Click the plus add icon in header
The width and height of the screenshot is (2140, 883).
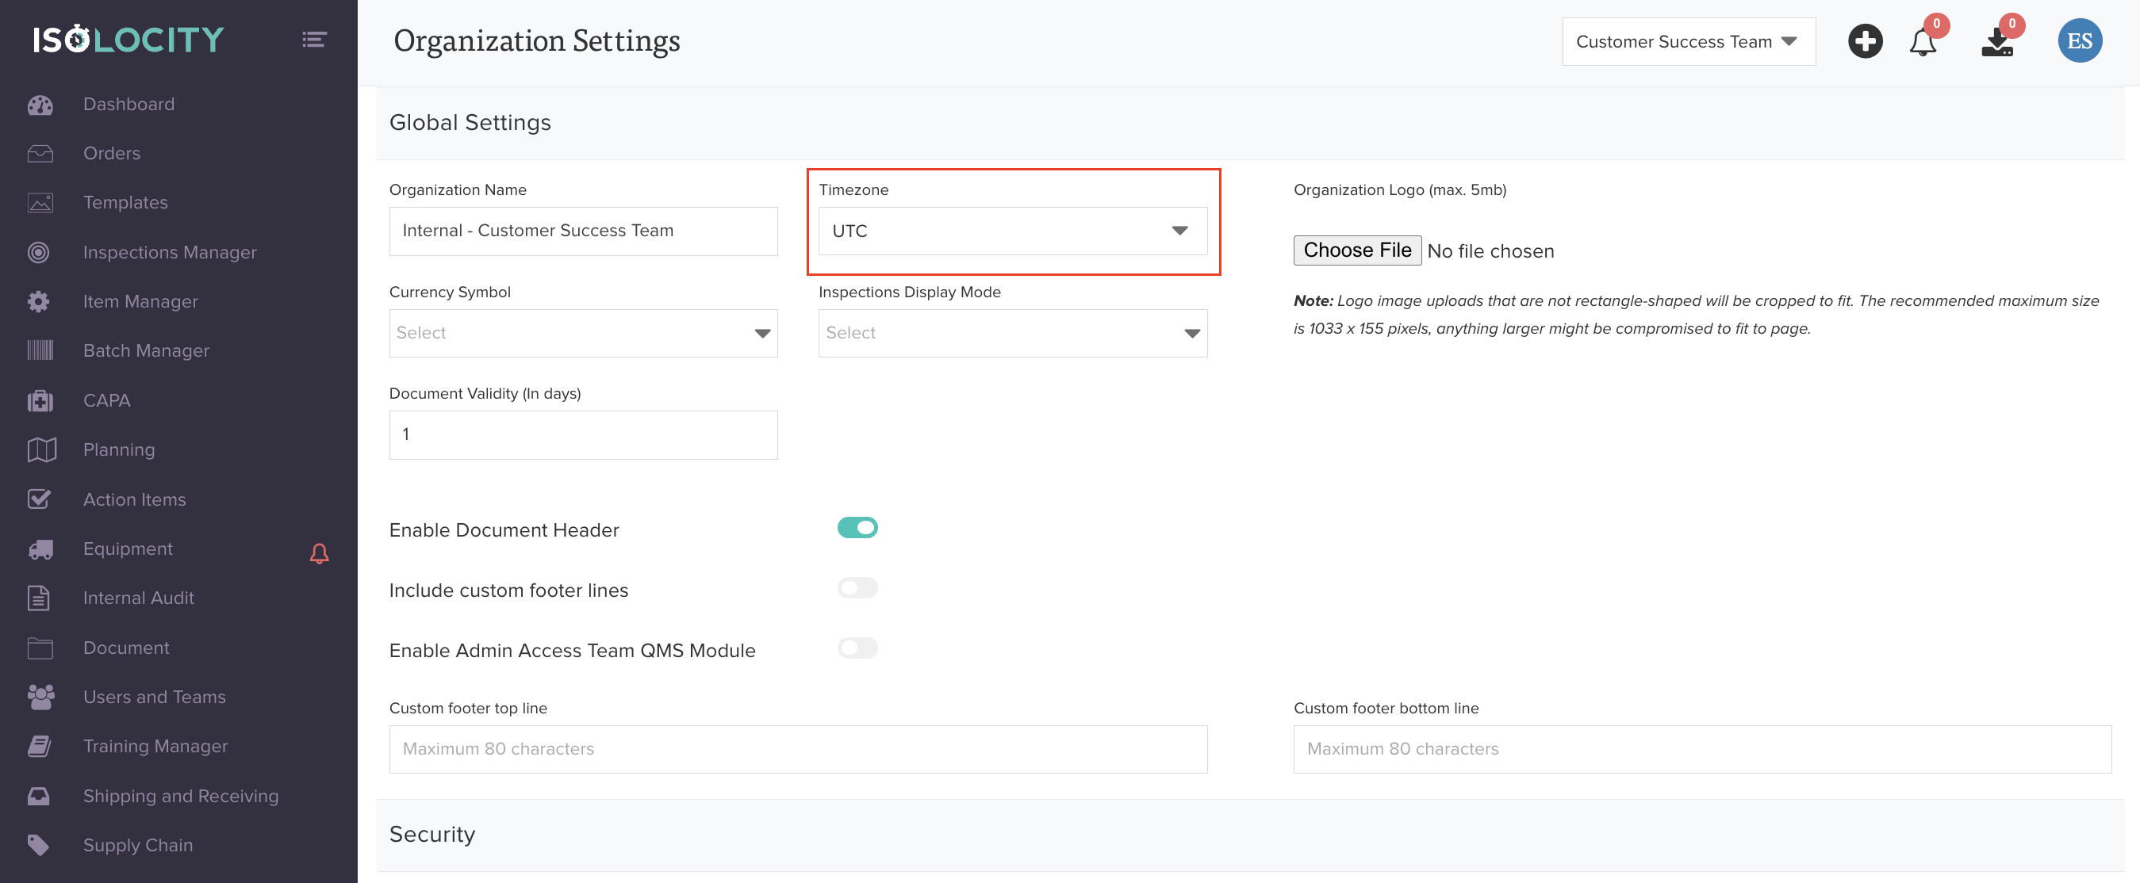pyautogui.click(x=1864, y=41)
